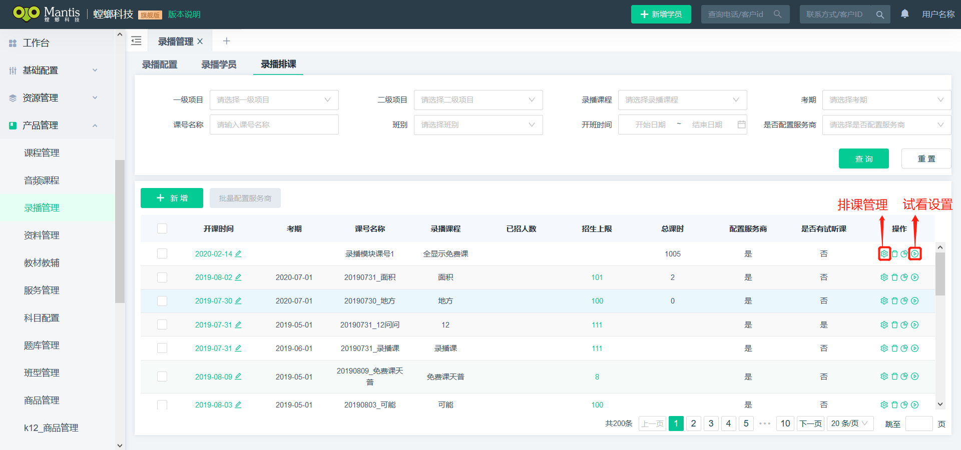This screenshot has height=450, width=961.
Task: Click search magnifier in 联系方式/客户ID box
Action: (880, 14)
